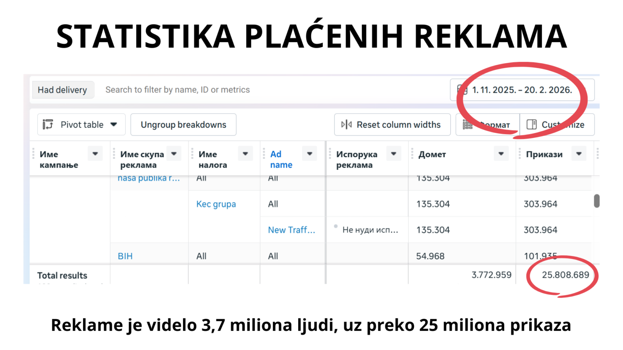623x350 pixels.
Task: Click drag handle of Име кампање column
Action: pos(34,154)
